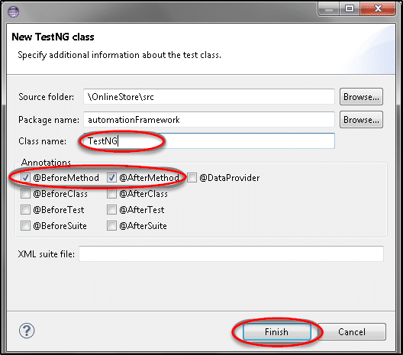Viewport: 403px width, 355px height.
Task: Minimize the New TestNG class dialog
Action: tap(329, 9)
